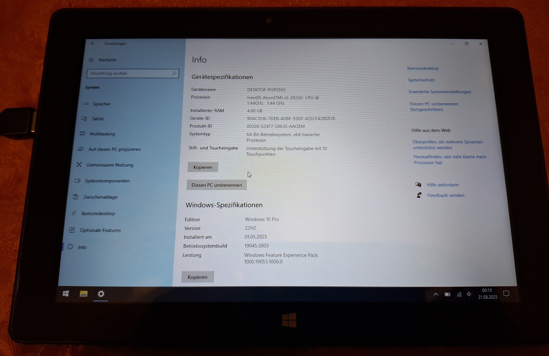Image resolution: width=549 pixels, height=356 pixels.
Task: Open Startseite home icon
Action: pyautogui.click(x=91, y=60)
